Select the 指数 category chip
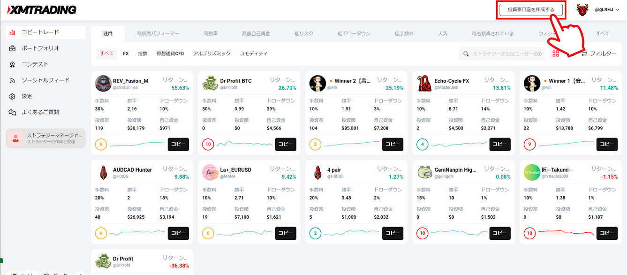 click(143, 53)
